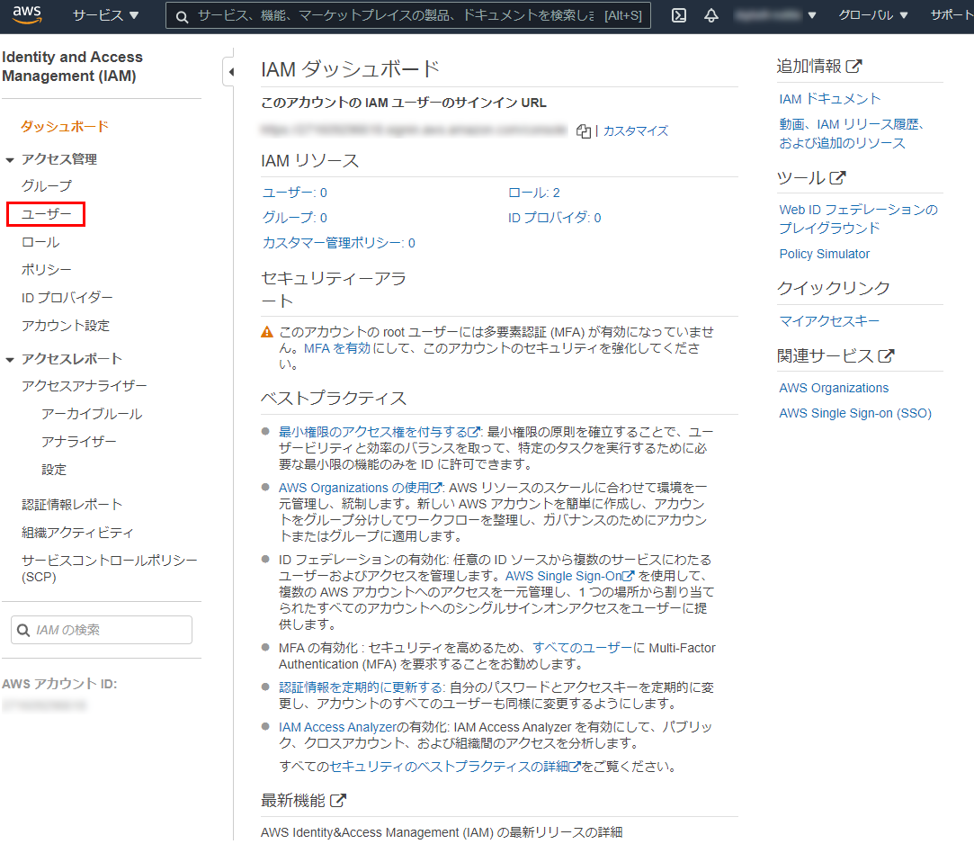Click the IAM search magnifier icon

point(23,630)
